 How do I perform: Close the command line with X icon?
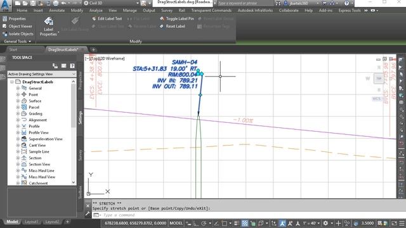click(x=88, y=206)
